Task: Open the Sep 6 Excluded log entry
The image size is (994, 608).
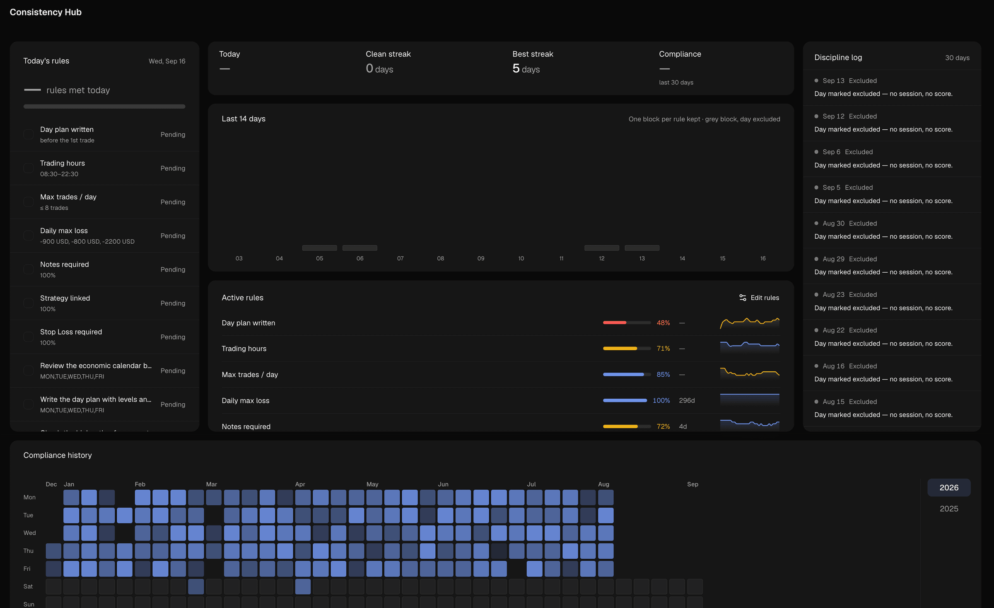Action: click(892, 159)
